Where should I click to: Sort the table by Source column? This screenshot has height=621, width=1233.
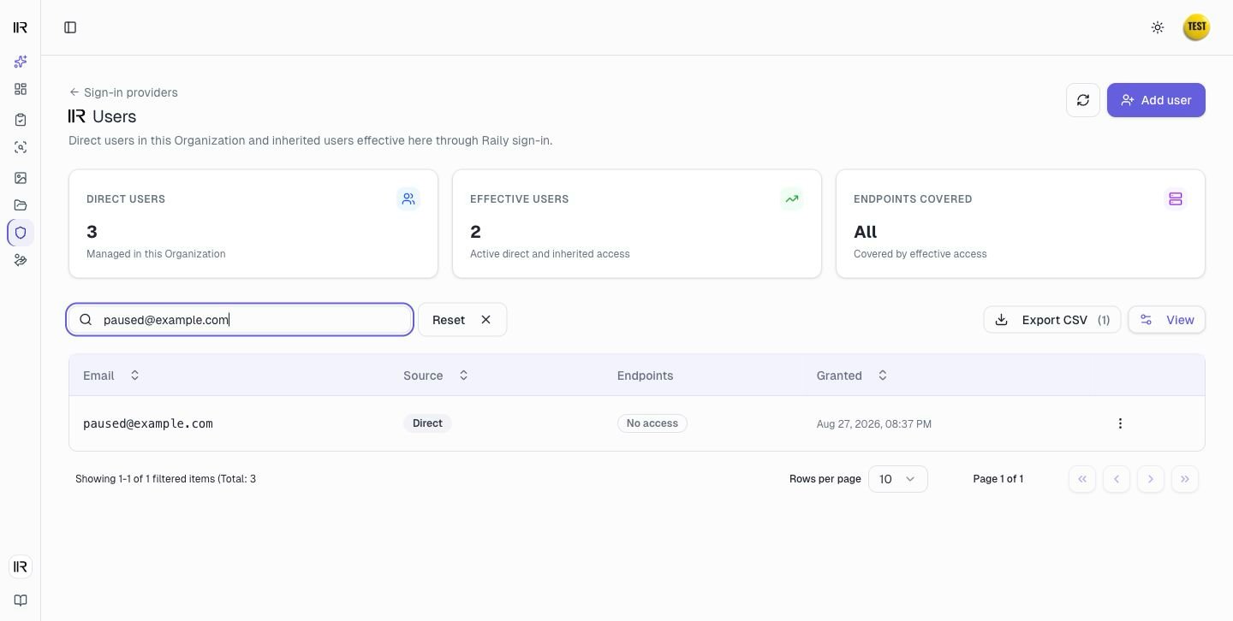pos(437,376)
